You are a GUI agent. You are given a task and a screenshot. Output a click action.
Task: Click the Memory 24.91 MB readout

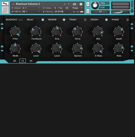pyautogui.click(x=53, y=12)
